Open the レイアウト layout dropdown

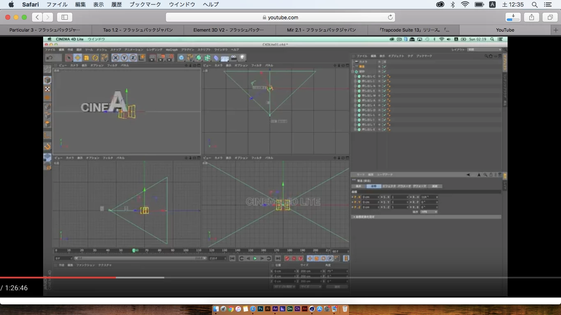coord(485,50)
